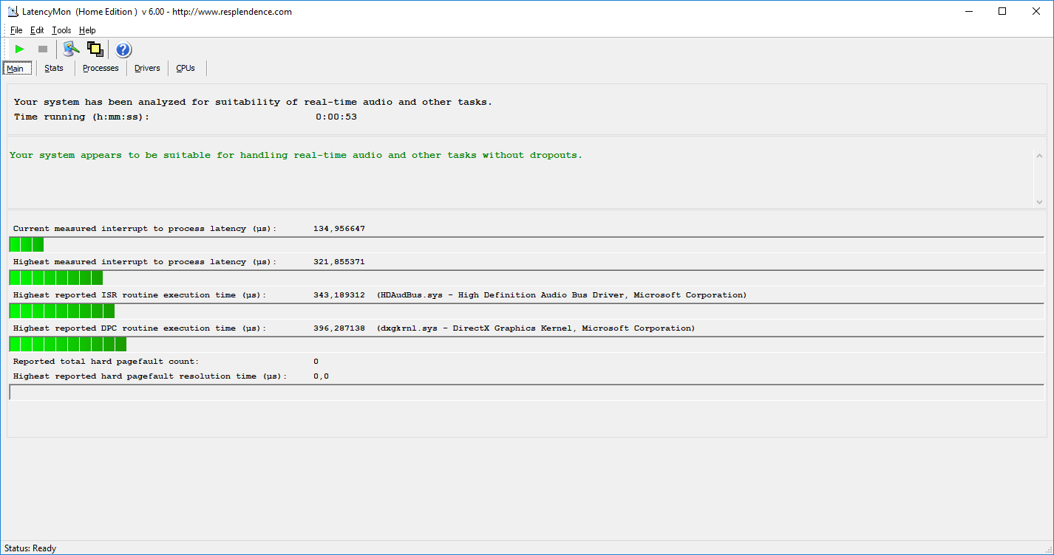Click the monitor-with-pencil toolbar icon
Image resolution: width=1054 pixels, height=555 pixels.
point(71,49)
